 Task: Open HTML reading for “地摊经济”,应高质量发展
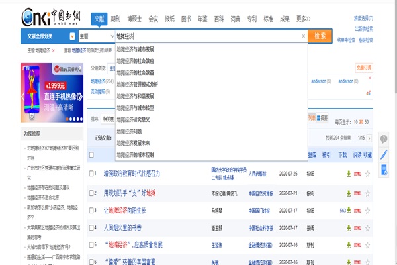(357, 245)
